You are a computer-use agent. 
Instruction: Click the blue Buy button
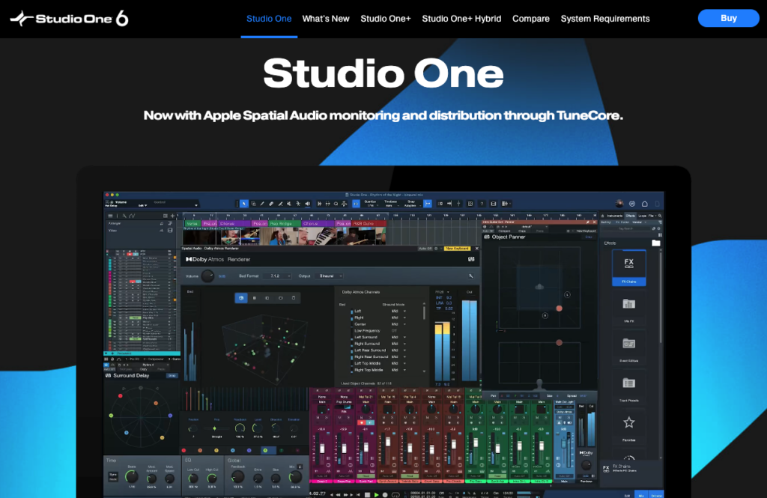click(728, 18)
